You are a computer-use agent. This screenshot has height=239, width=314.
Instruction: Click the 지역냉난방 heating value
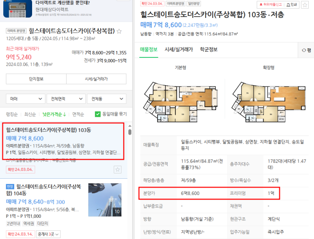(x=193, y=232)
